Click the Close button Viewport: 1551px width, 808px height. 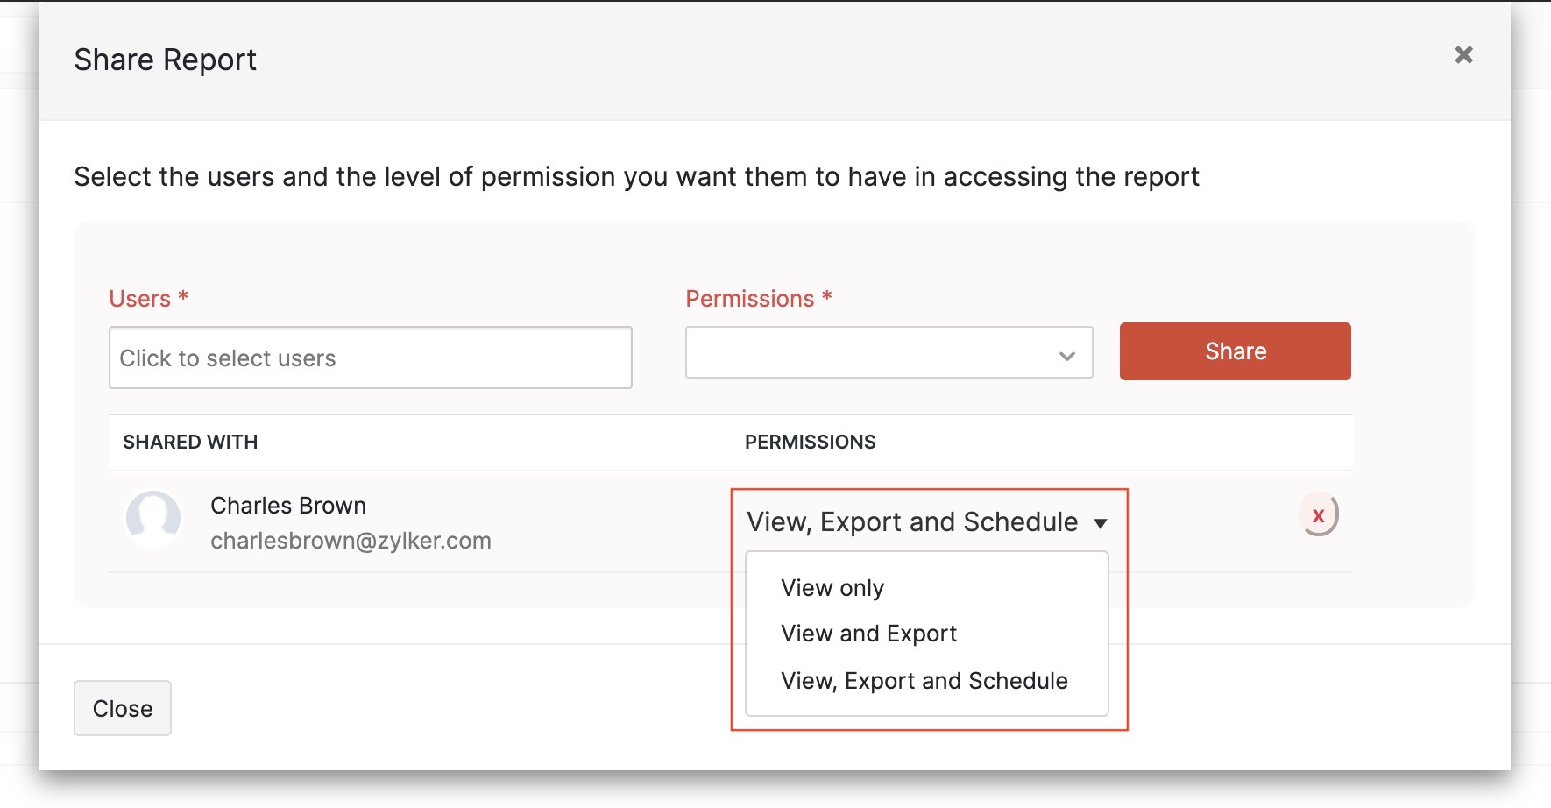122,708
